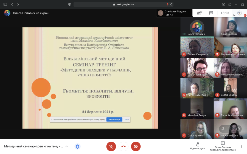Click the three-dot indicator beside Аліна Воєвода
Image resolution: width=247 pixels, height=154 pixels.
217,34
